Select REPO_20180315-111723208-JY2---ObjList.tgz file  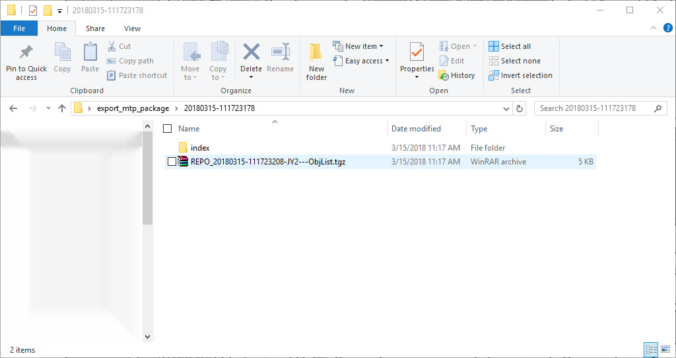[268, 162]
